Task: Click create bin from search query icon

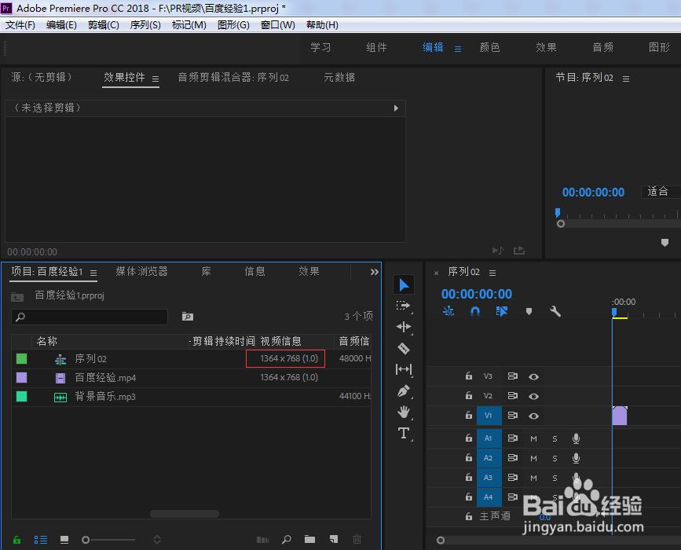Action: pos(188,317)
